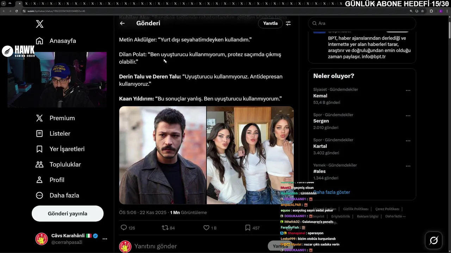Open browser extensions puzzle icon
Screen dimensions: 451x253
click(x=431, y=11)
